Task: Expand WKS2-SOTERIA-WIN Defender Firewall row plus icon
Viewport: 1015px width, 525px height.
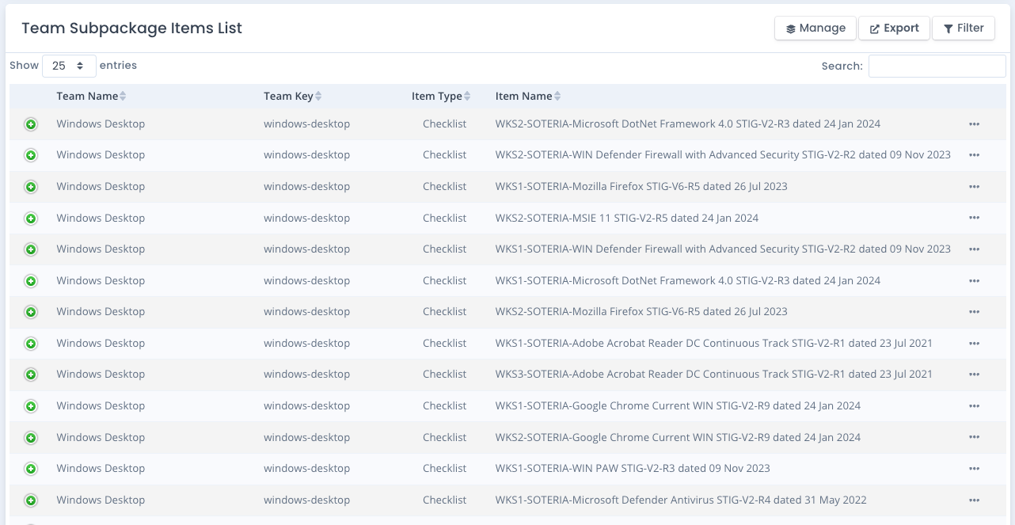Action: pyautogui.click(x=31, y=155)
